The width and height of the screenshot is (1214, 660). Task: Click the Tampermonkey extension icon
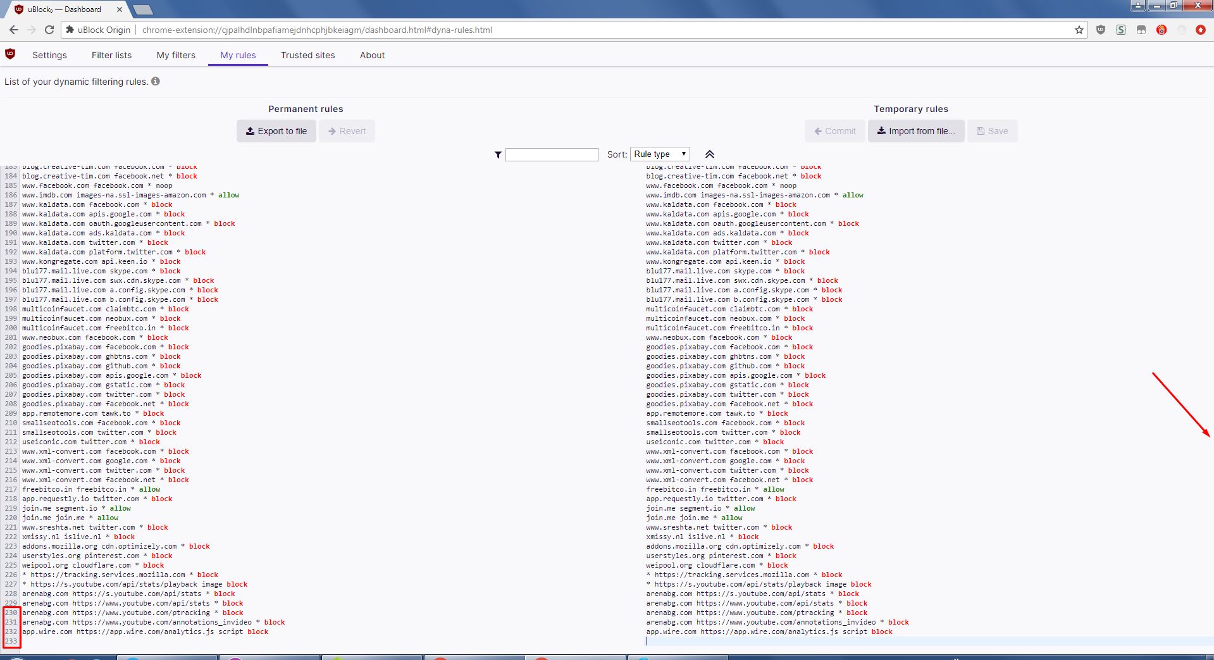[x=1141, y=30]
